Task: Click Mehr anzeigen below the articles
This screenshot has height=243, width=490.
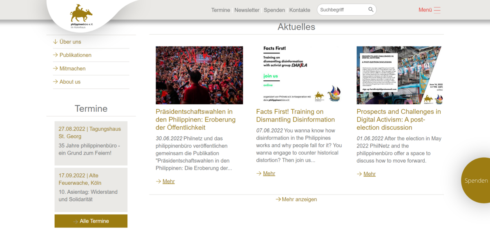Action: 296,199
